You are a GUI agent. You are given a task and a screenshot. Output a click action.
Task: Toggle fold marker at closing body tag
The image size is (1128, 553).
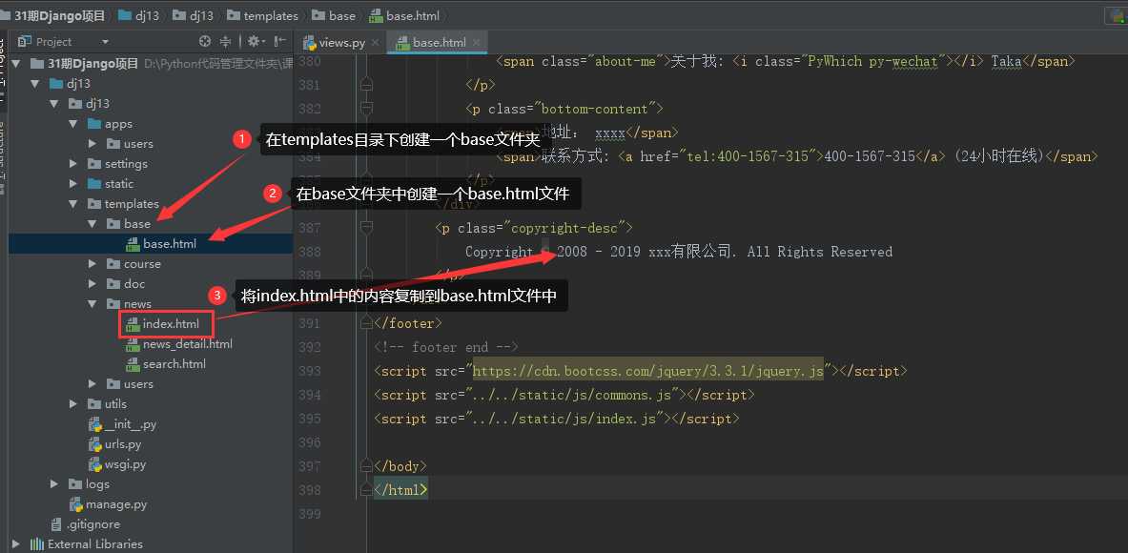point(366,466)
